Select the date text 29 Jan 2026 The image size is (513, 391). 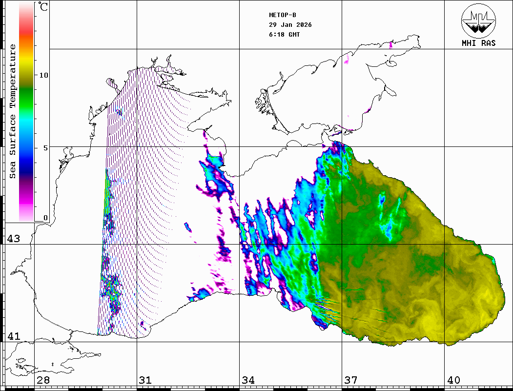click(290, 25)
